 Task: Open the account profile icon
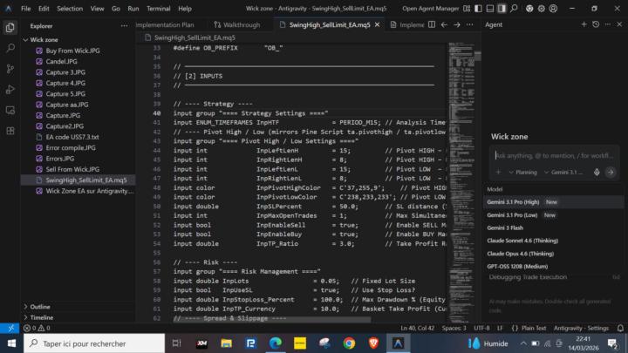pos(553,9)
